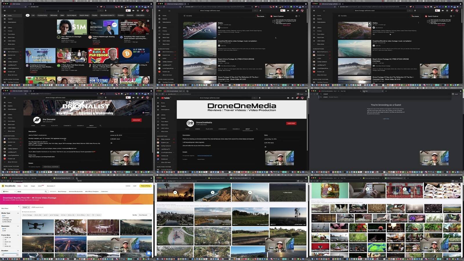
Task: Open the "$1M" video thumbnail on YouTube home feed
Action: [72, 27]
